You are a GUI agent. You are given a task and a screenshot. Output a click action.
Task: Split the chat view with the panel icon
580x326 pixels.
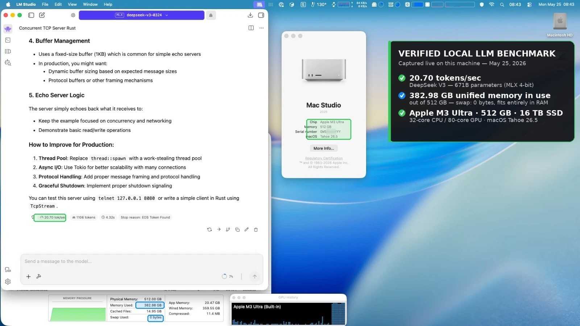point(251,28)
